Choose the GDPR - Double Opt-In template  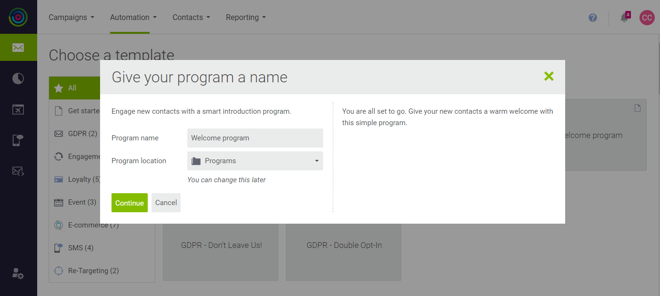344,252
